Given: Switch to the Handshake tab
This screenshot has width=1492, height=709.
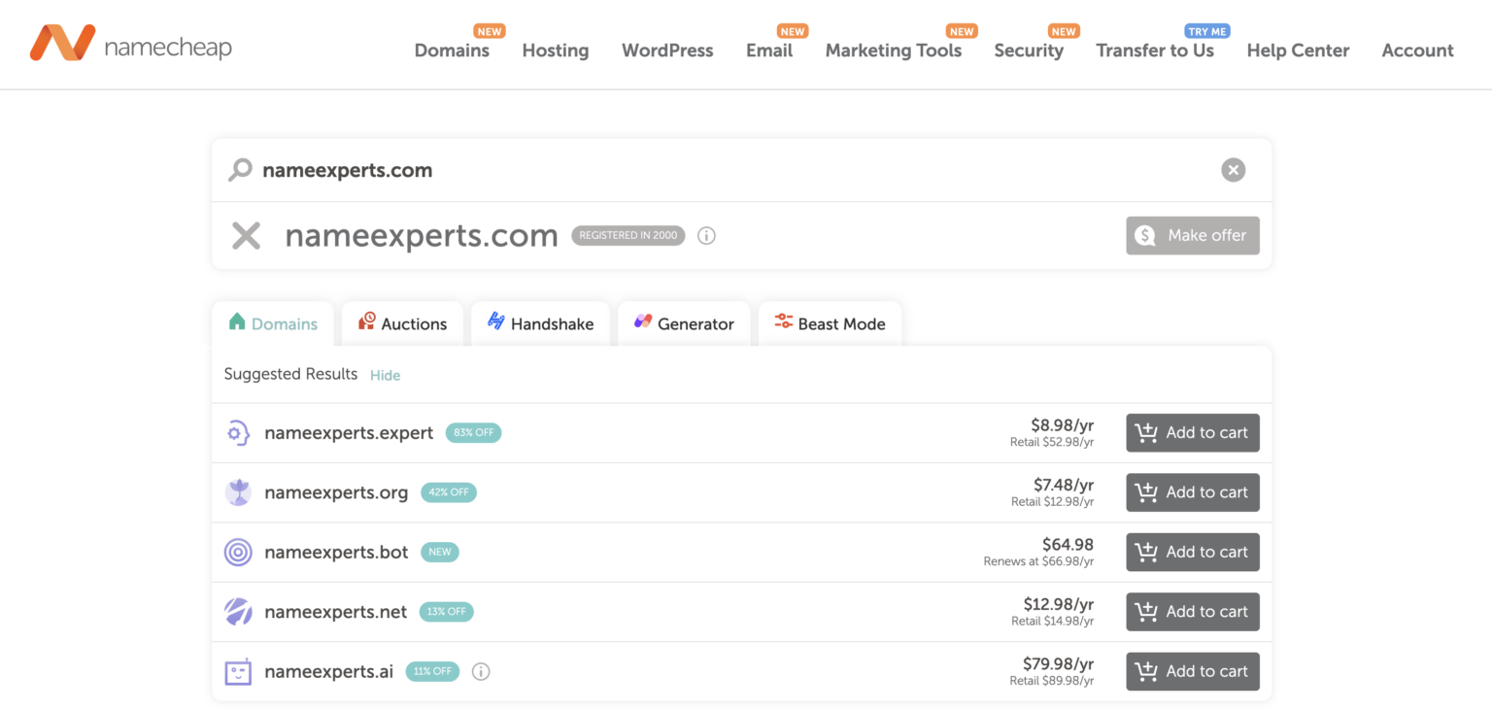Looking at the screenshot, I should tap(541, 323).
